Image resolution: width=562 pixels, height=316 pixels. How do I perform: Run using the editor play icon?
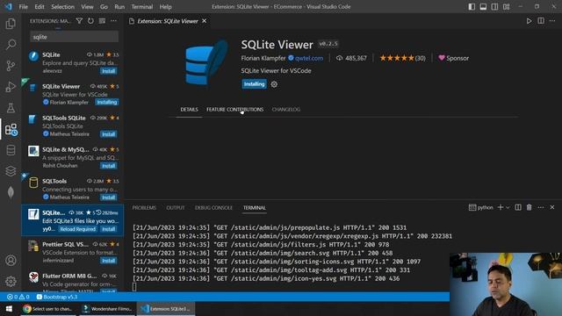point(529,21)
